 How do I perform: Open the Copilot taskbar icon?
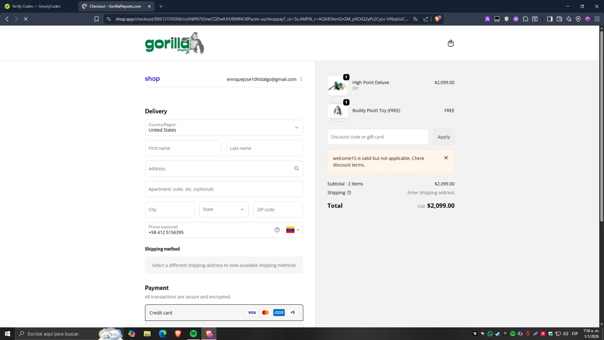(x=132, y=334)
